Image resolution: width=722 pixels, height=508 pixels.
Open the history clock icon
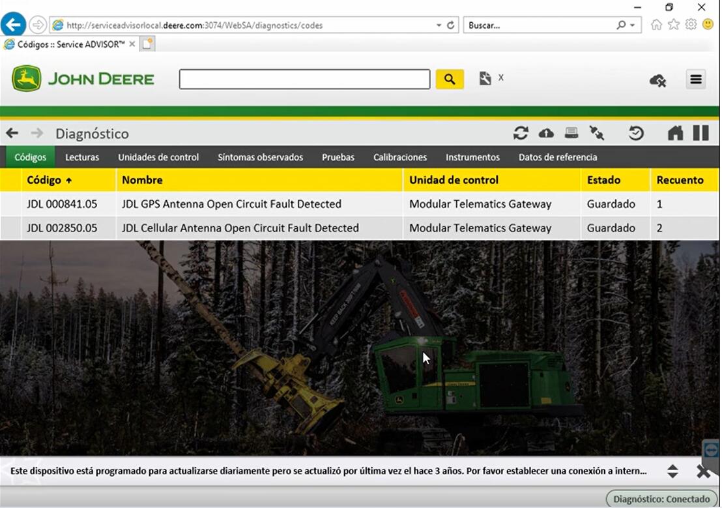(x=636, y=133)
